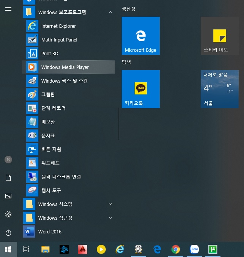Select the Math Input Panel label
The width and height of the screenshot is (244, 257).
(59, 40)
